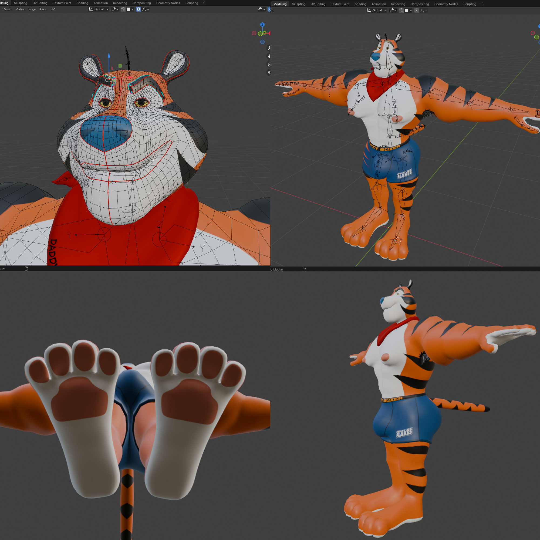Screen dimensions: 540x540
Task: Open Geometry Nodes workspace, left window
Action: point(168,3)
